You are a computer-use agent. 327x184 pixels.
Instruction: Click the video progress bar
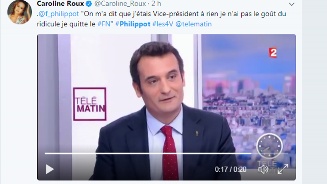pyautogui.click(x=166, y=153)
